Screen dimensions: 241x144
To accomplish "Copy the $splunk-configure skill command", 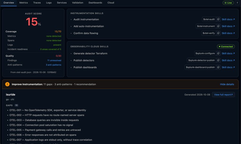I will [x=218, y=53].
